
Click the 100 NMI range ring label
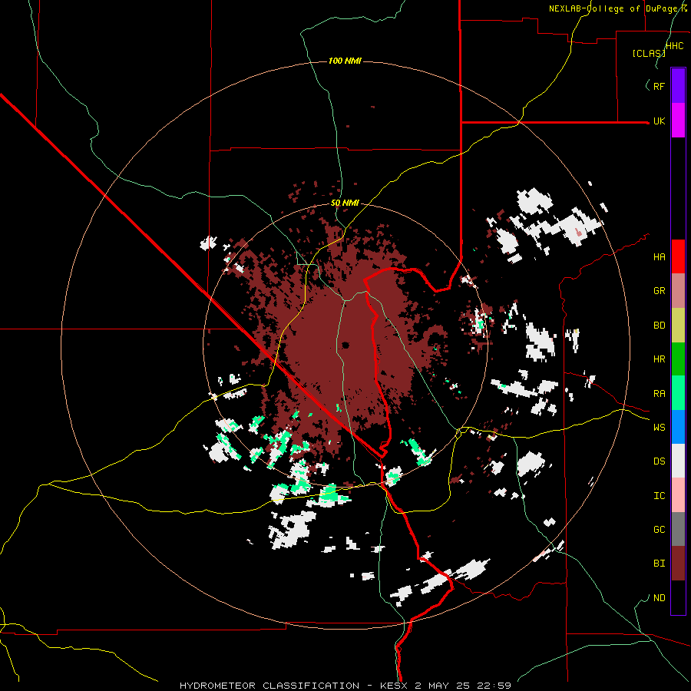pyautogui.click(x=345, y=61)
